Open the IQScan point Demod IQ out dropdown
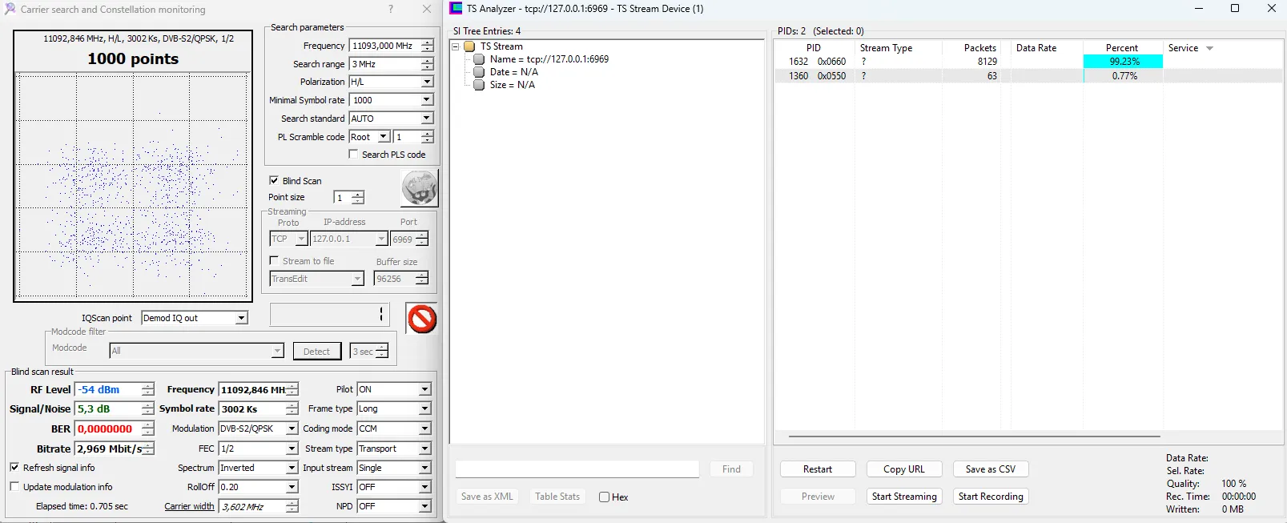Viewport: 1287px width, 523px height. tap(241, 318)
